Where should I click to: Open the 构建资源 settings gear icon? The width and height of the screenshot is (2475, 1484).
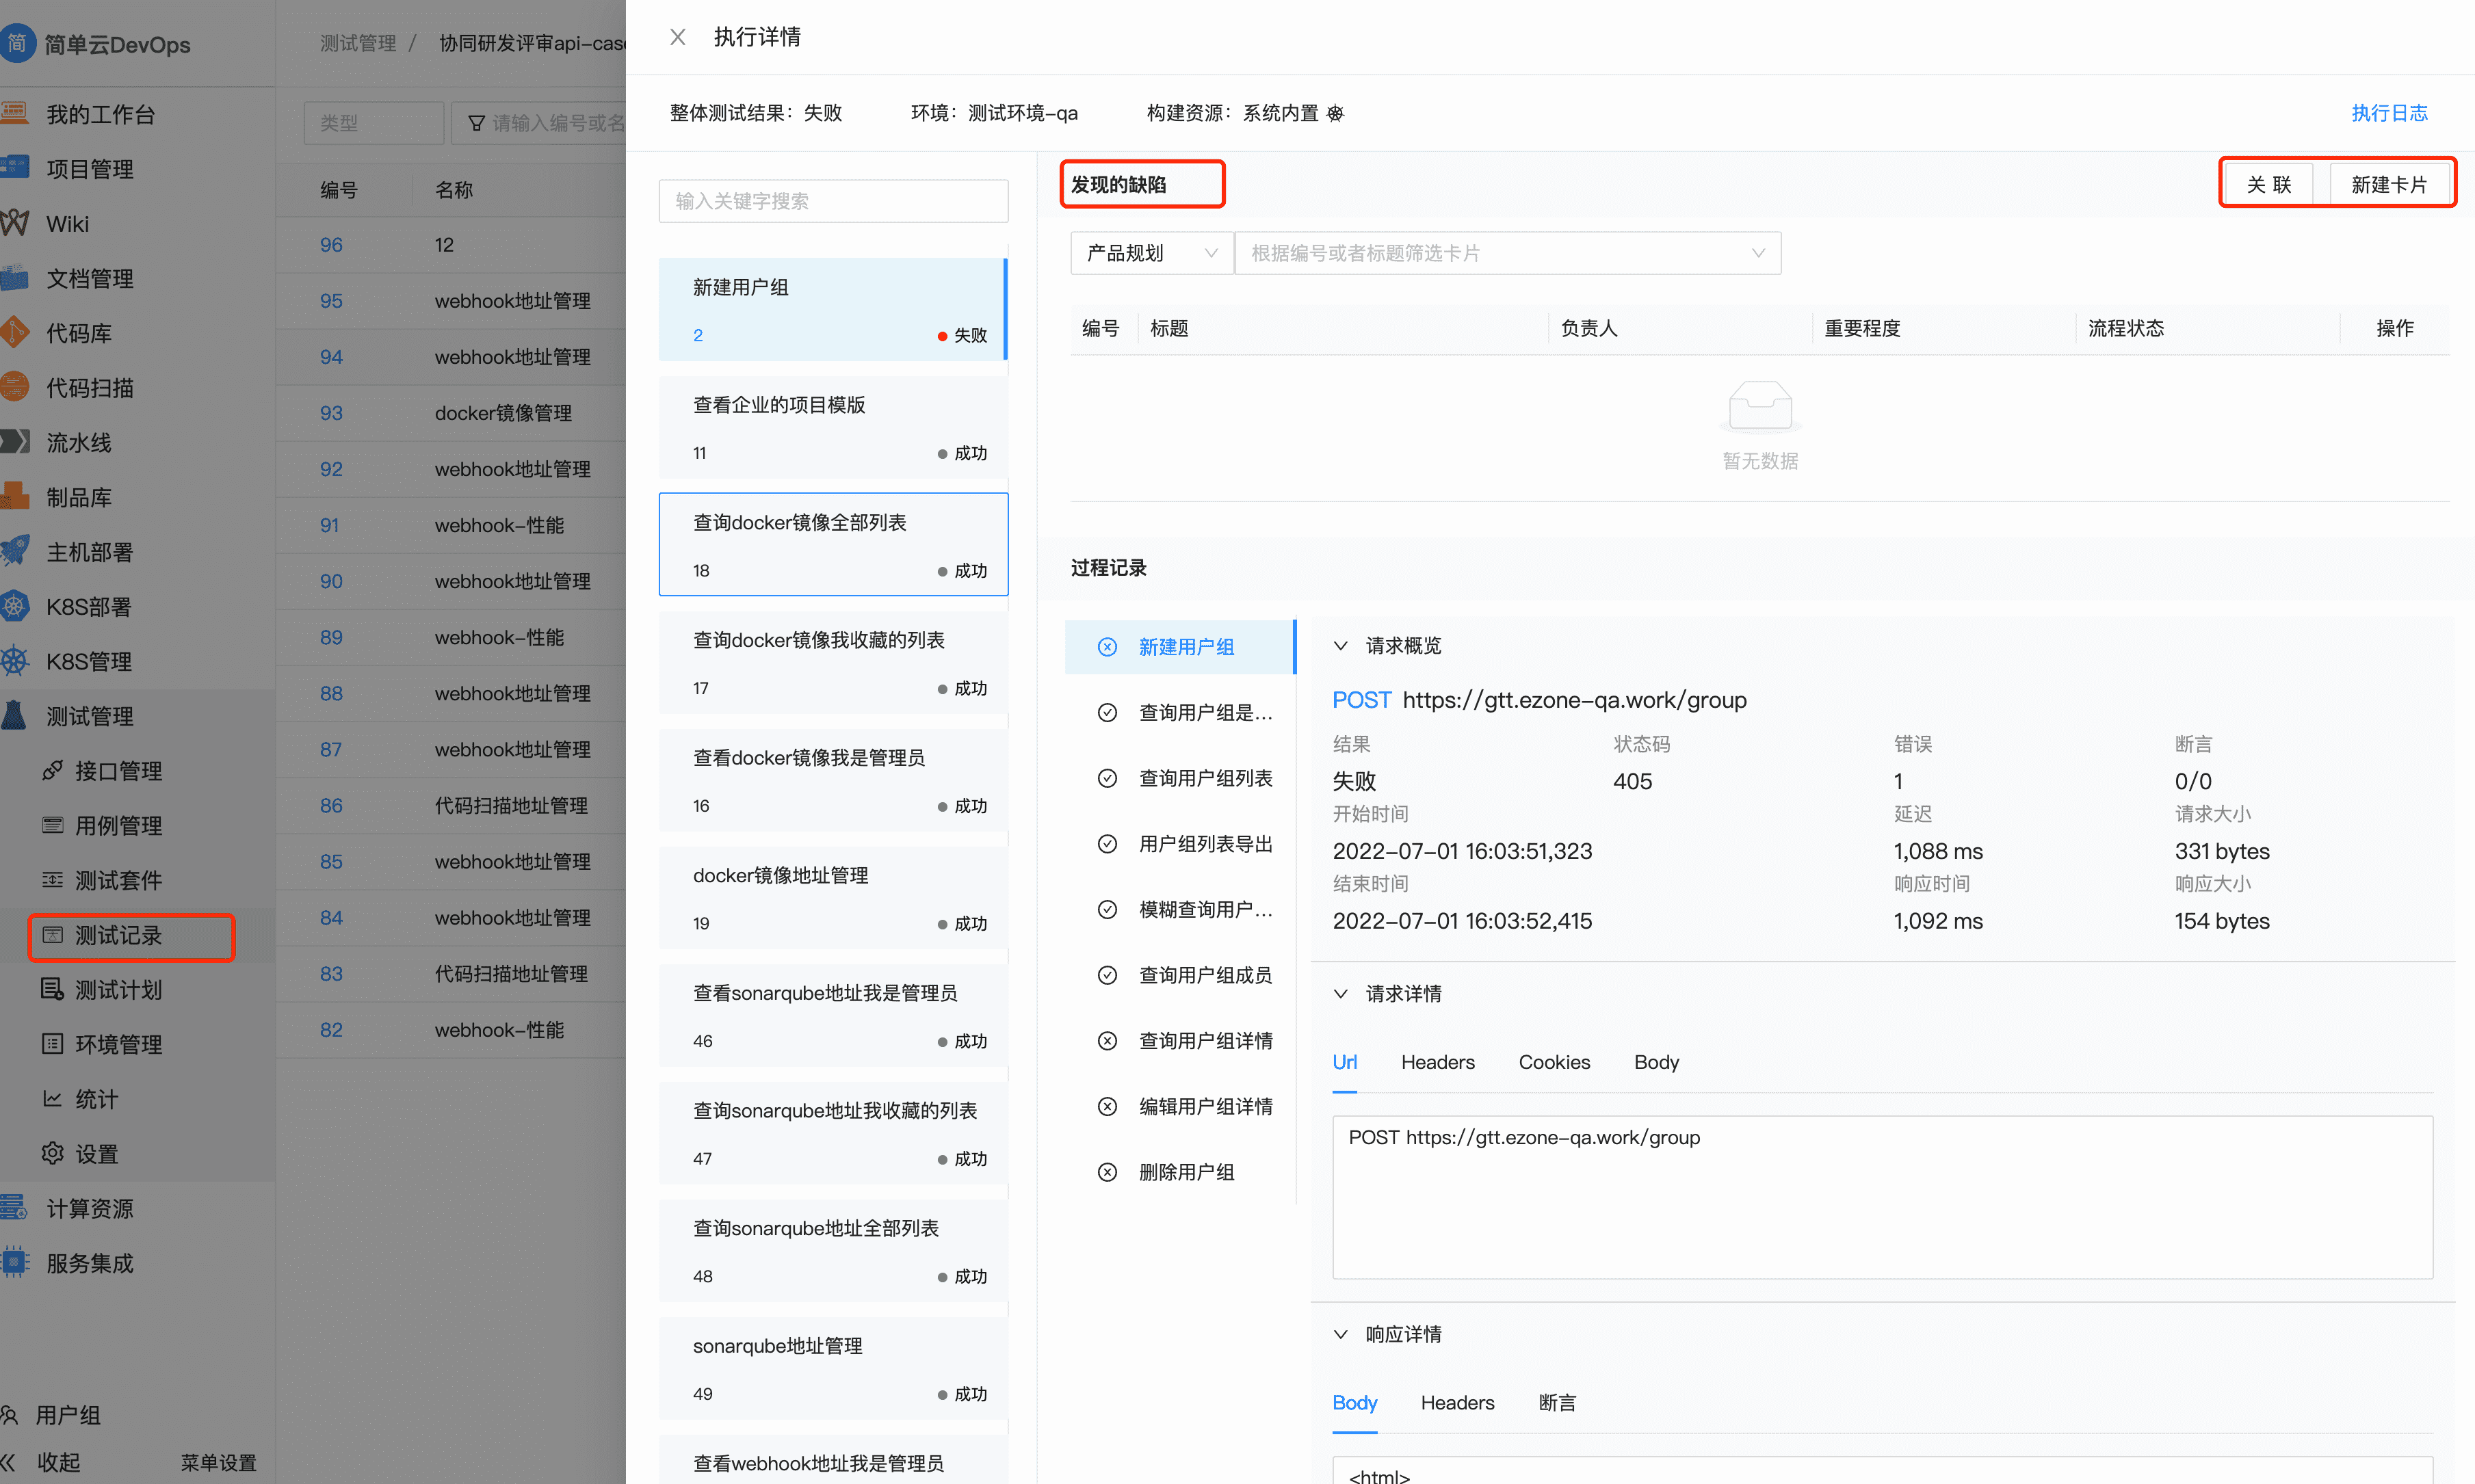coord(1337,113)
